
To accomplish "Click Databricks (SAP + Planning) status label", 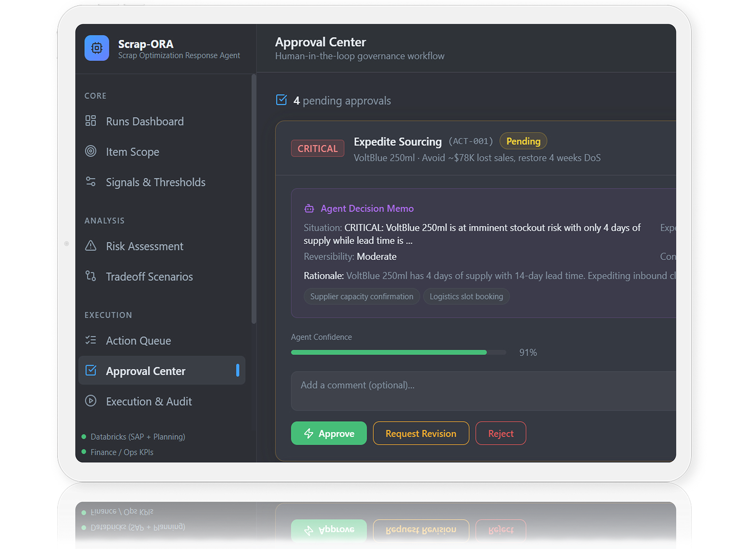I will 138,436.
